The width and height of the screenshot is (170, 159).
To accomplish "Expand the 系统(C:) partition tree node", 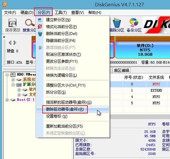I will click(x=13, y=80).
